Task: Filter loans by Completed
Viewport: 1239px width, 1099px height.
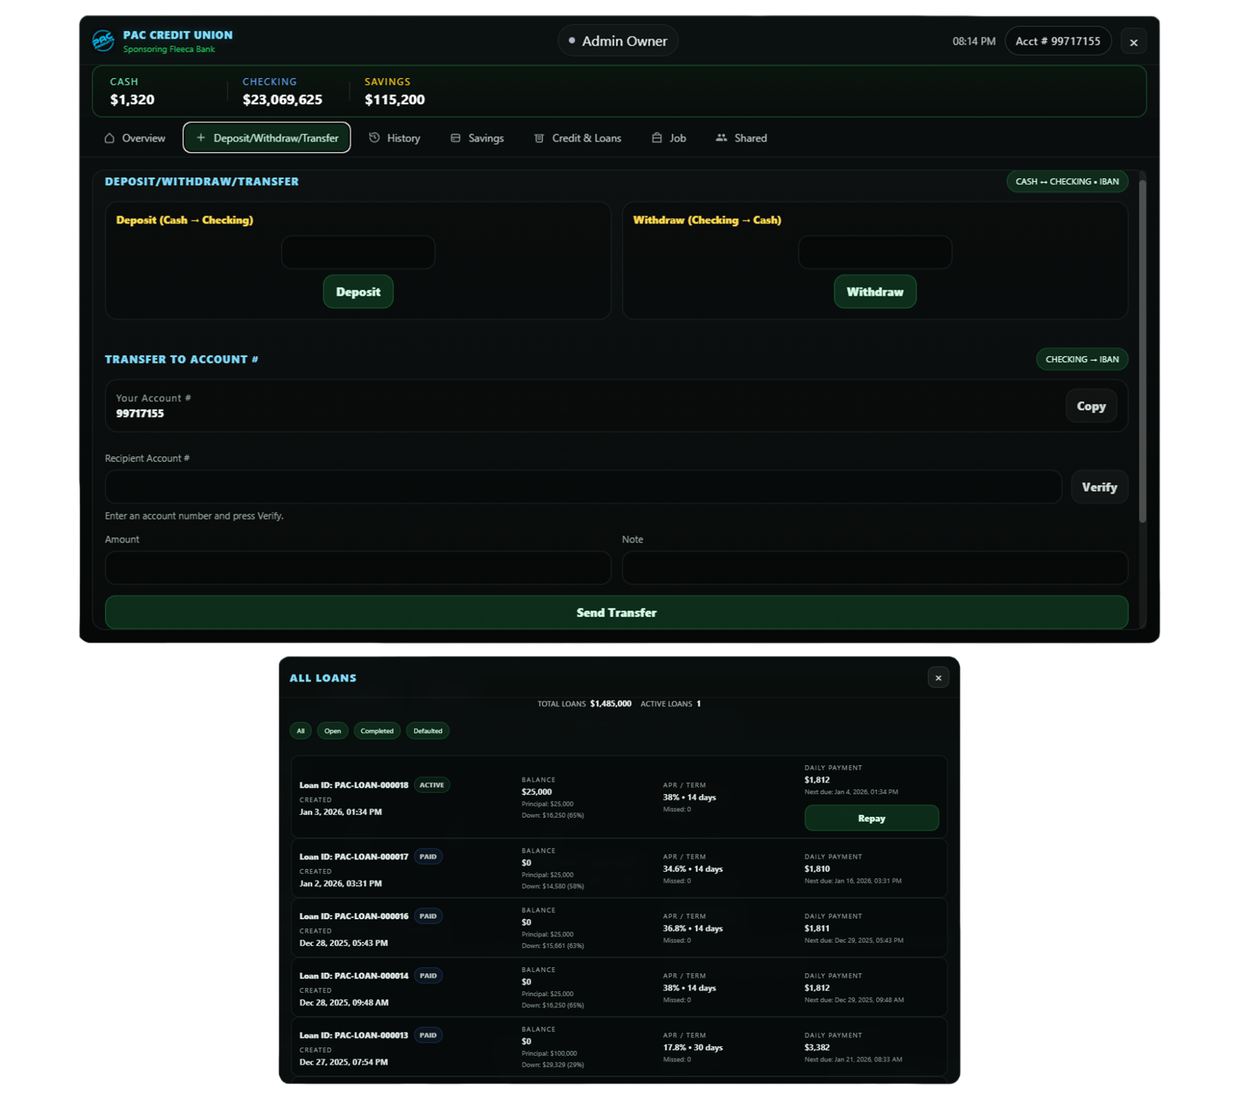Action: click(377, 731)
